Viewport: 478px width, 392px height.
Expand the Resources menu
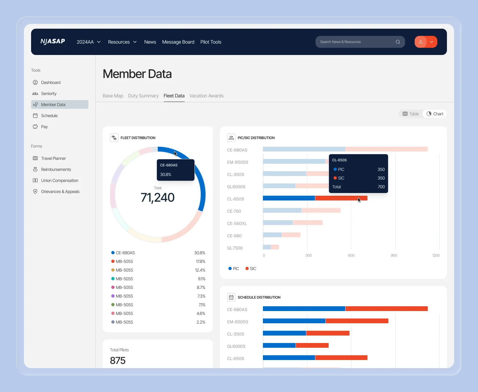pyautogui.click(x=122, y=42)
